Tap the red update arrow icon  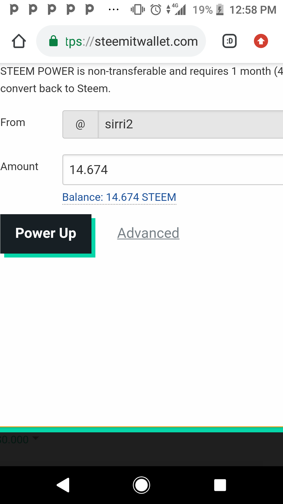pyautogui.click(x=261, y=41)
